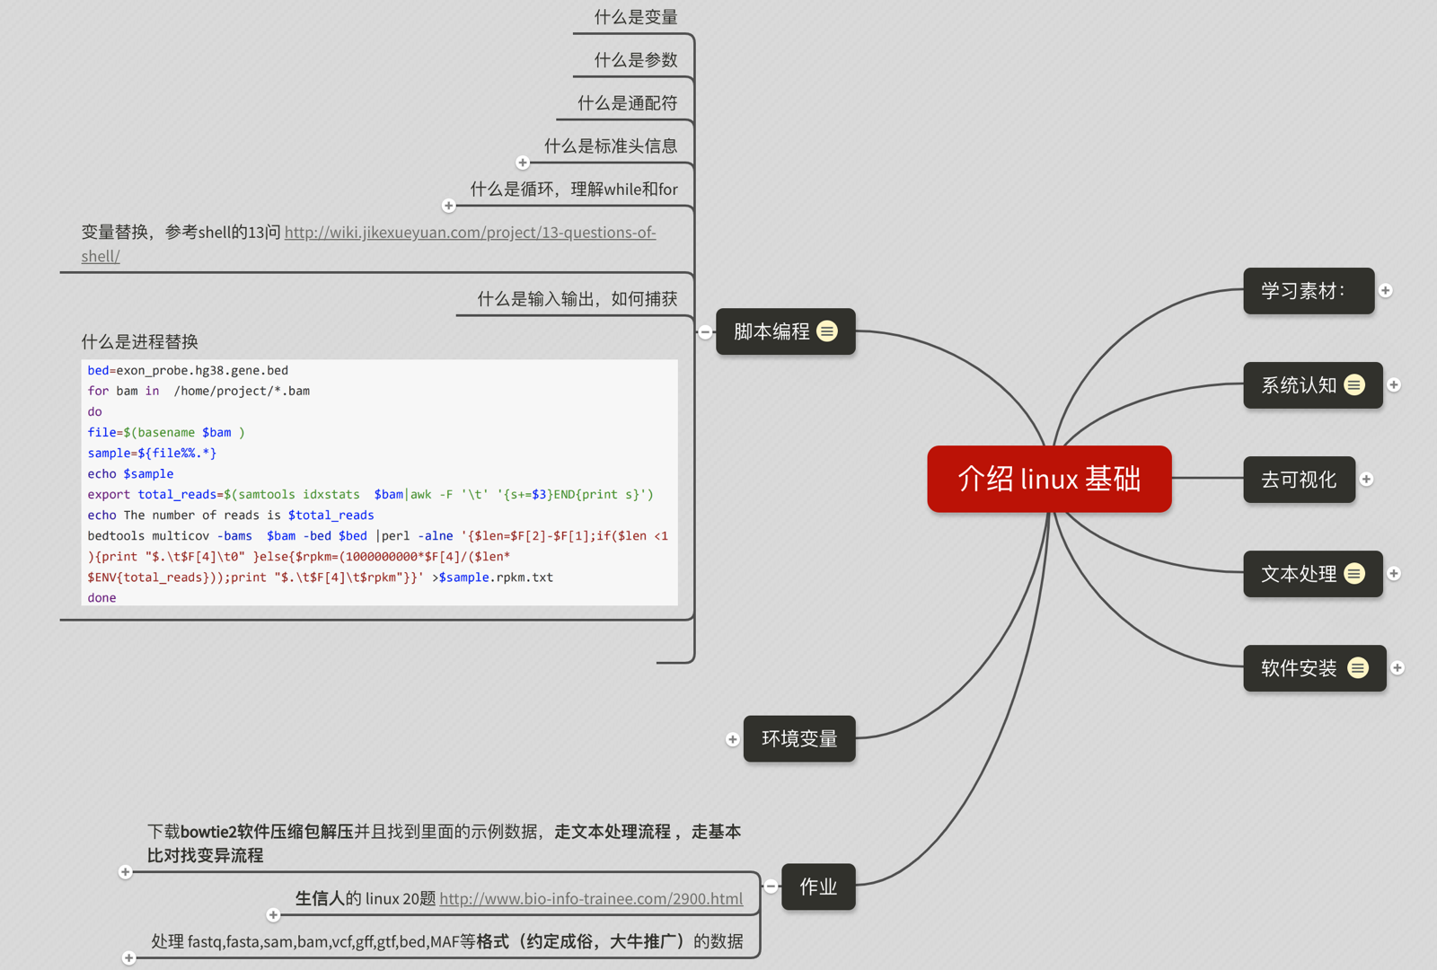
Task: Collapse the 脚本编程 branch
Action: 706,332
